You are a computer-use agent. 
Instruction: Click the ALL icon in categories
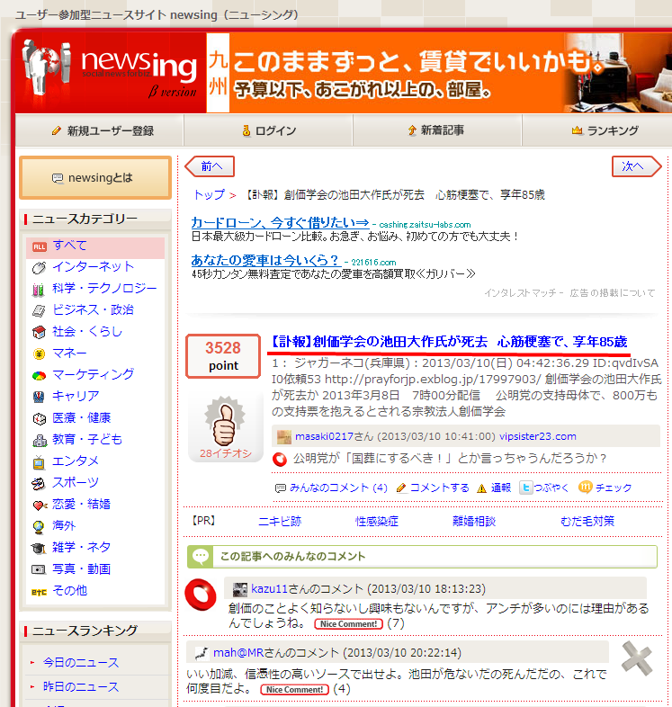(40, 246)
